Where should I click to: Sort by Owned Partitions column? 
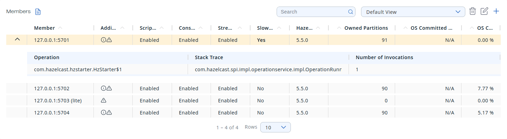(366, 28)
